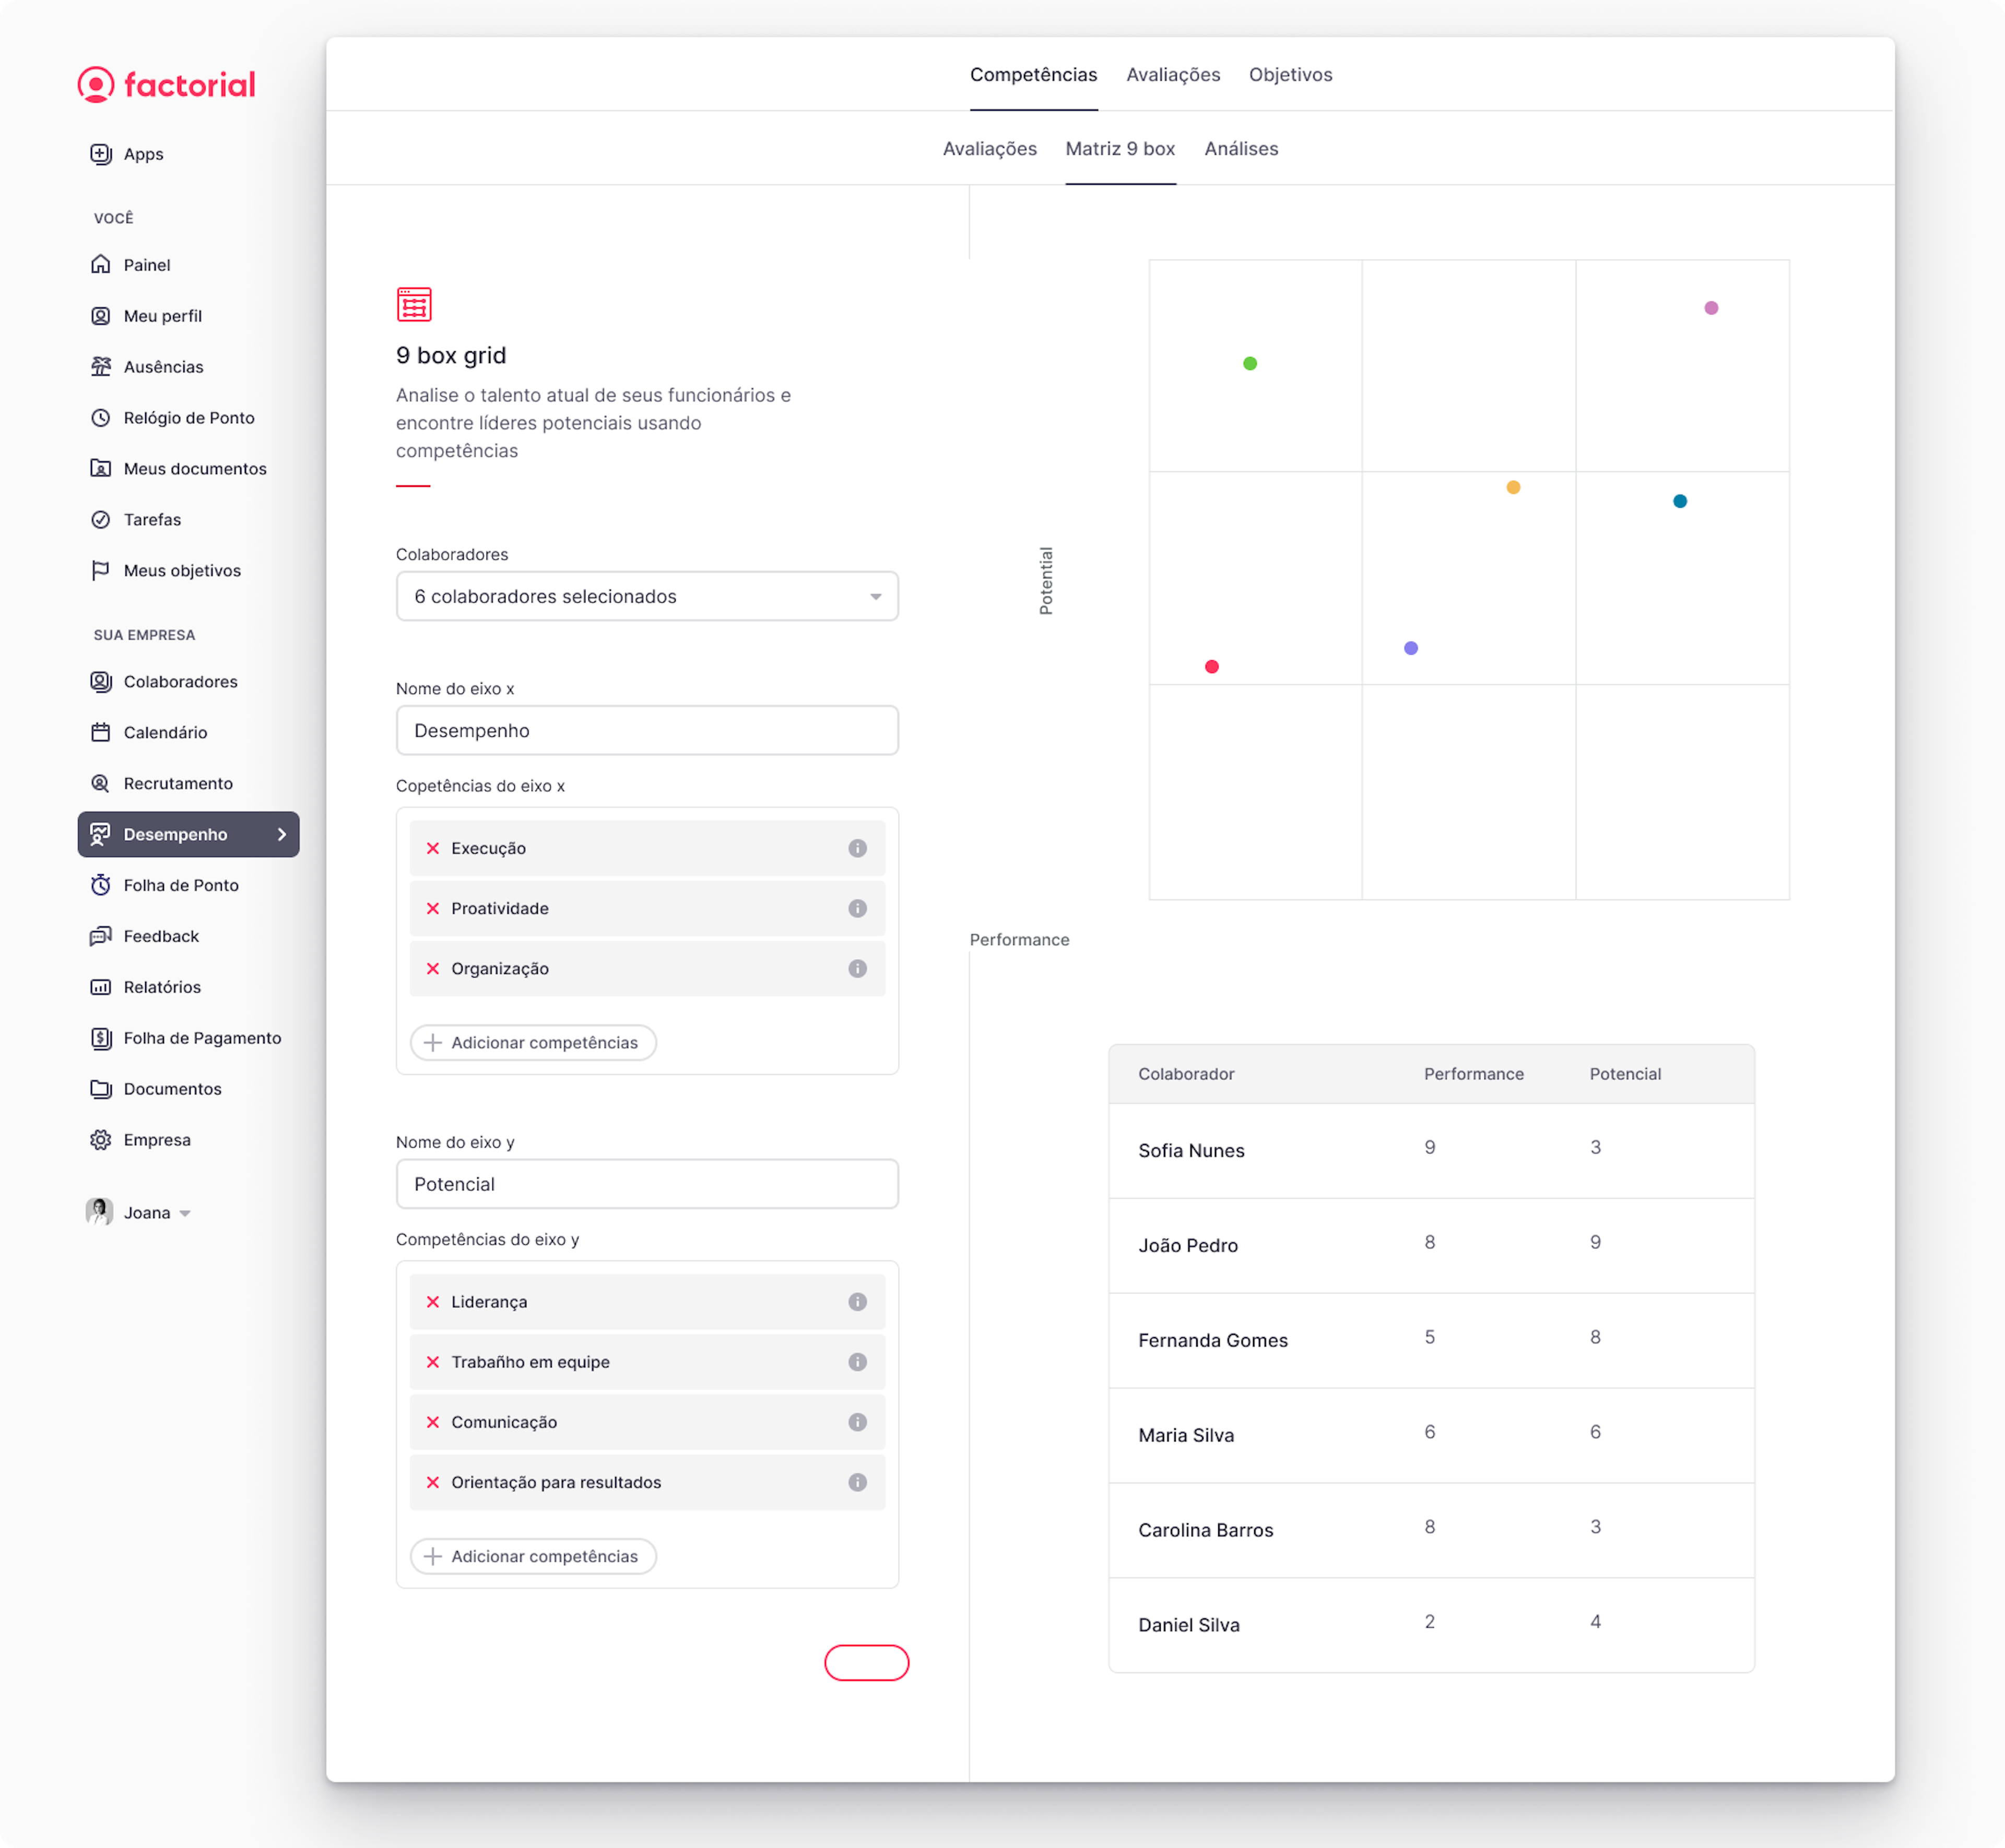The width and height of the screenshot is (2005, 1848).
Task: Remove Organização competency with X
Action: [433, 969]
